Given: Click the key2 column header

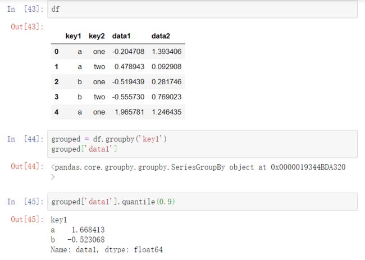Looking at the screenshot, I should [97, 36].
